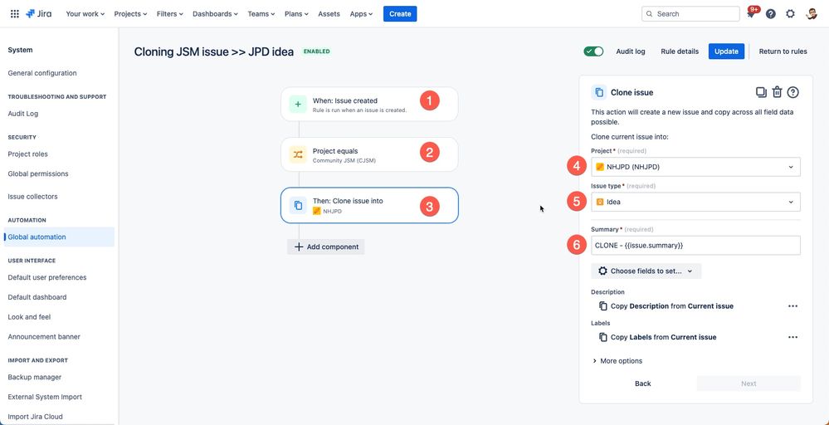This screenshot has height=425, width=829.
Task: Click the ENABLED status badge
Action: [317, 51]
